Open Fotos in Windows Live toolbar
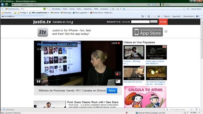Image resolution: width=203 pixels, height=114 pixels. click(79, 9)
